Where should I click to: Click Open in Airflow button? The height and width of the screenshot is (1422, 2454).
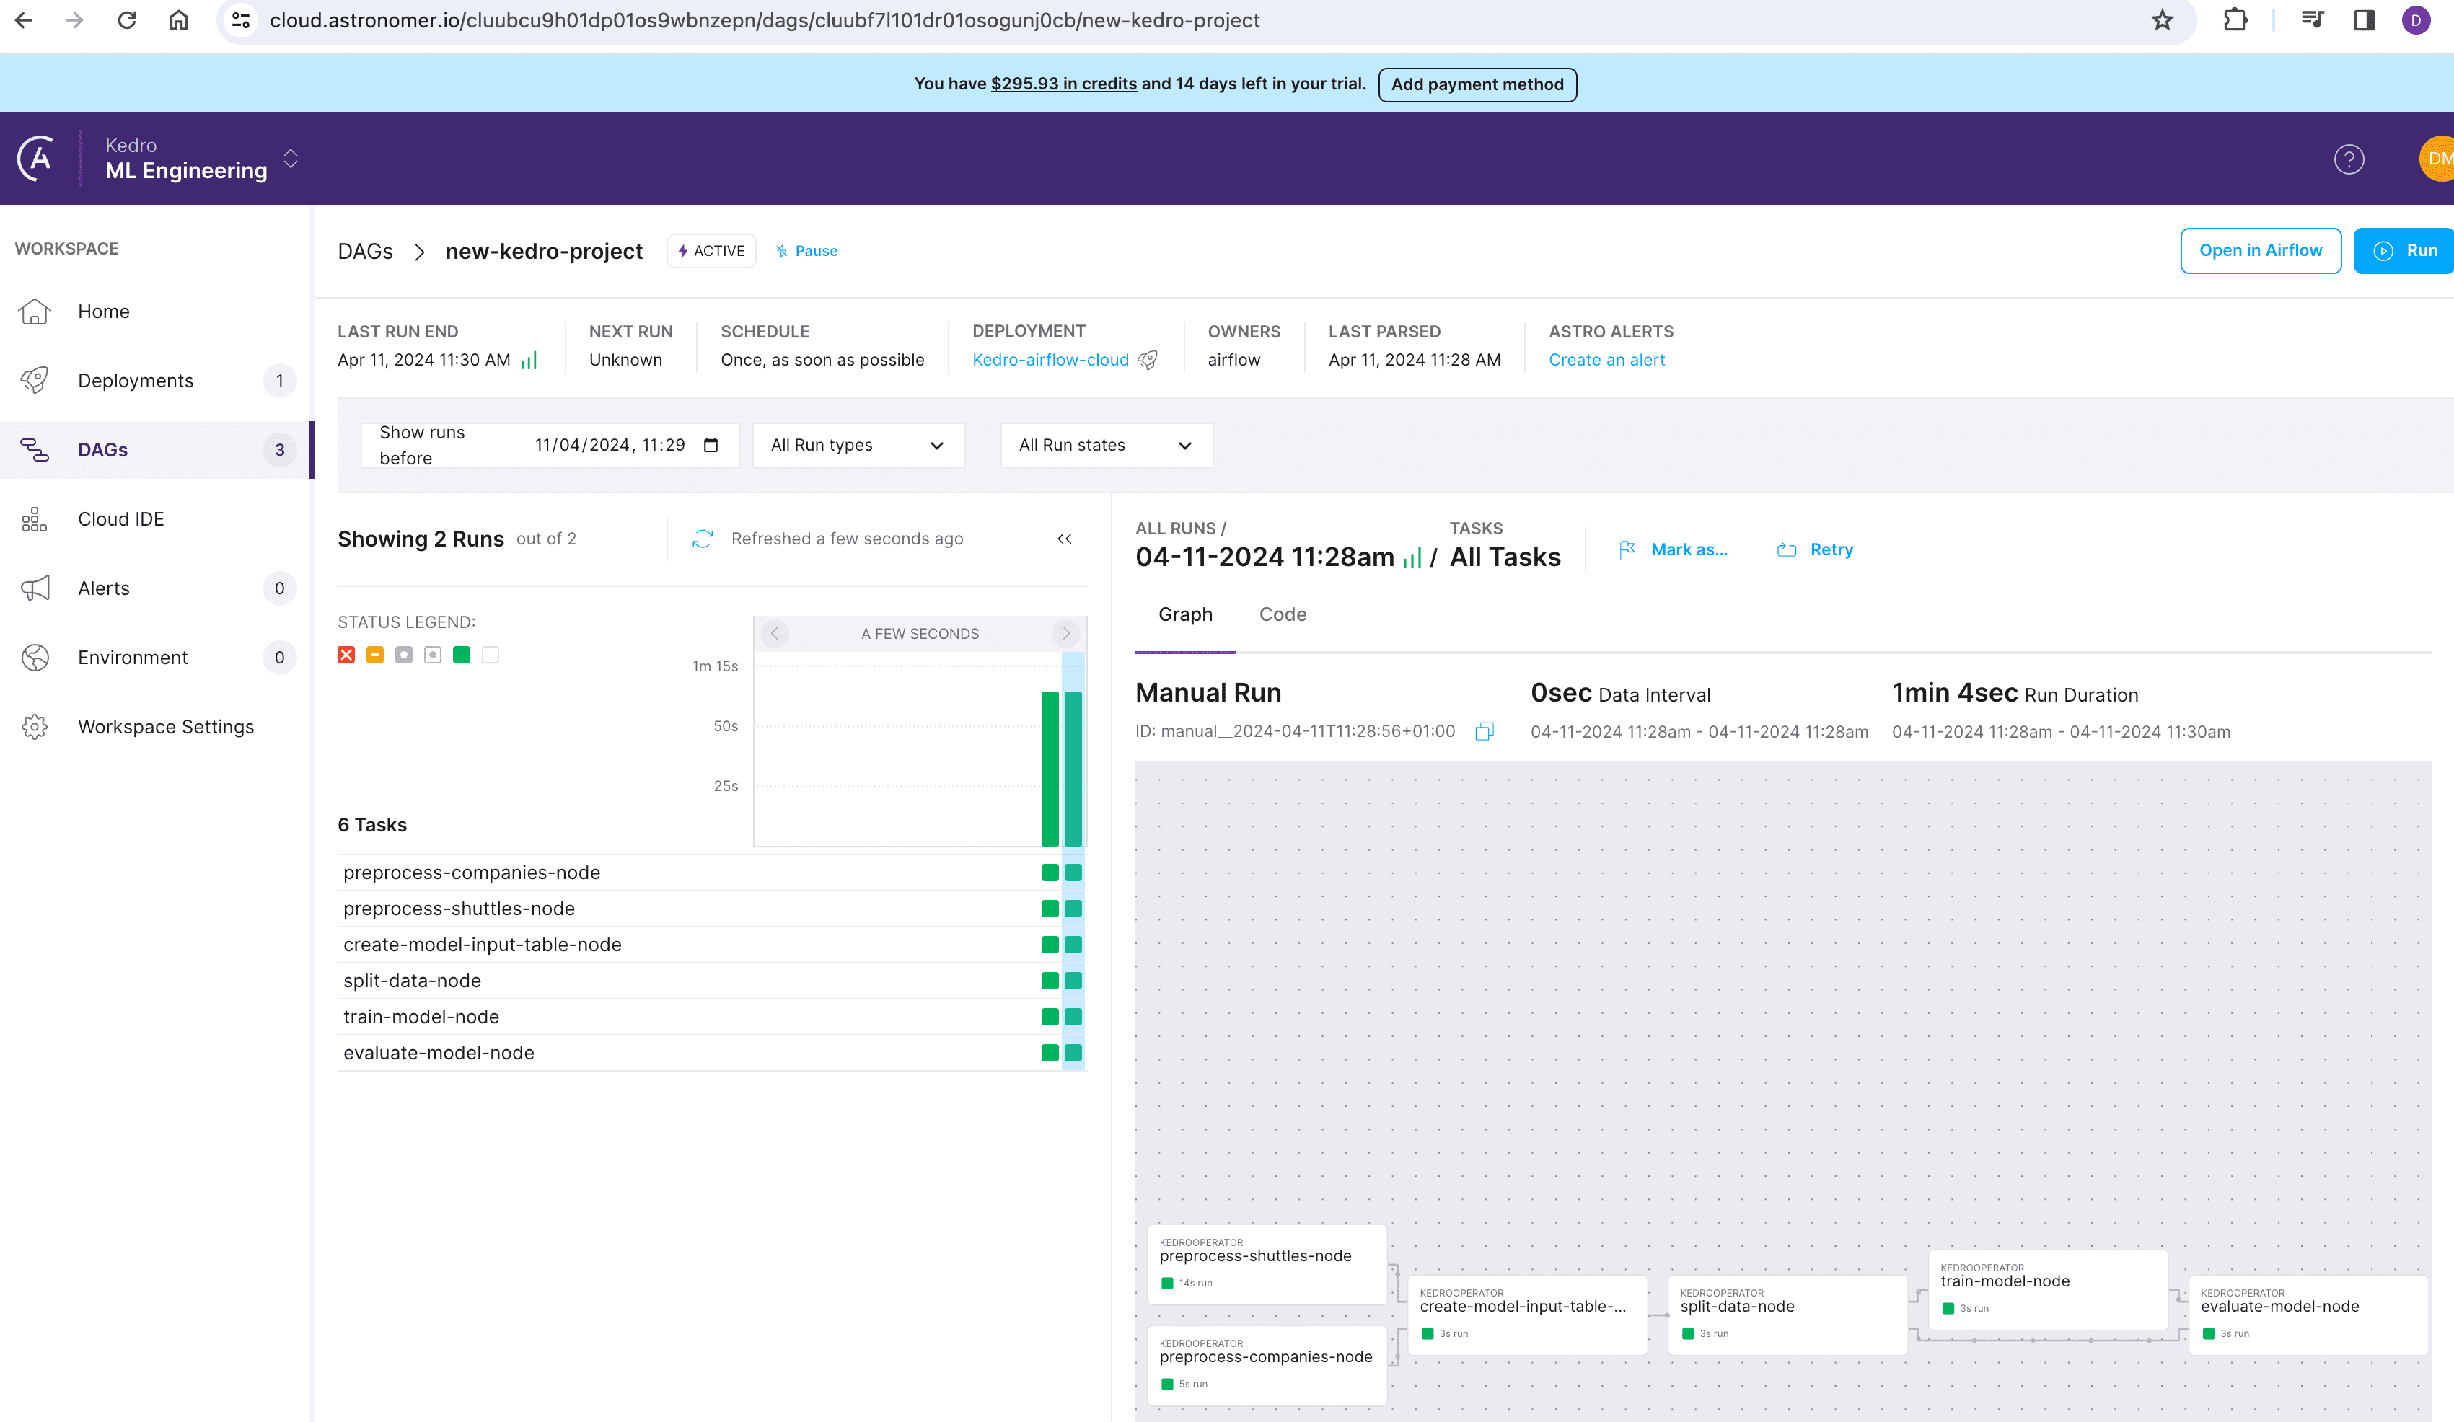coord(2259,251)
